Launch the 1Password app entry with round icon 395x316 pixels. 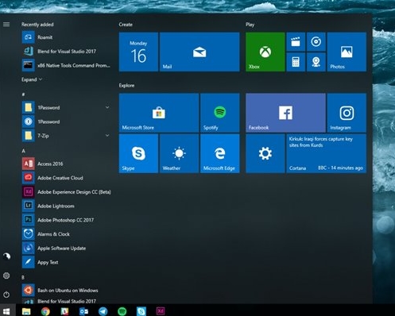[66, 121]
